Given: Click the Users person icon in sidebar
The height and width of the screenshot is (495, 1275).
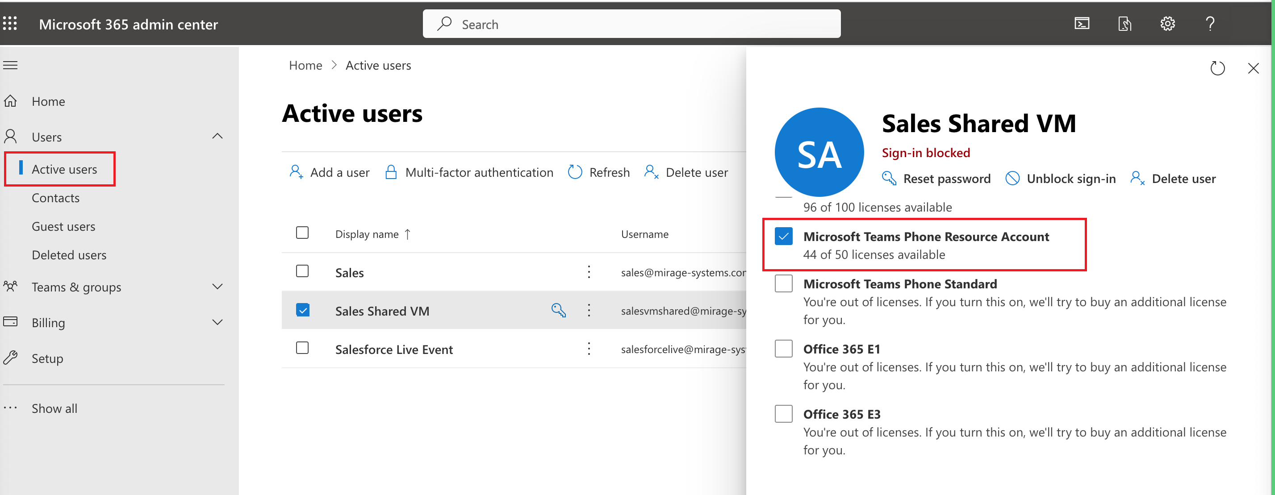Looking at the screenshot, I should (x=10, y=136).
